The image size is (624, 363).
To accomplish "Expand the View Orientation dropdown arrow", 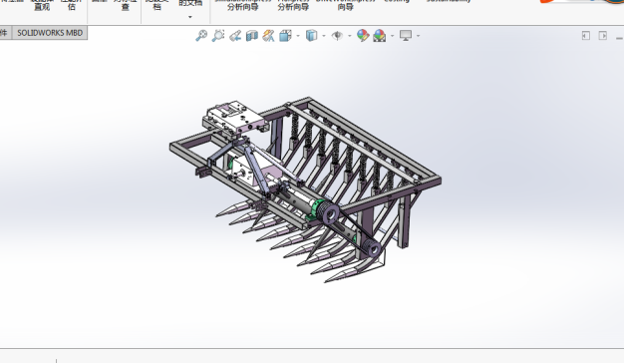I will point(298,36).
